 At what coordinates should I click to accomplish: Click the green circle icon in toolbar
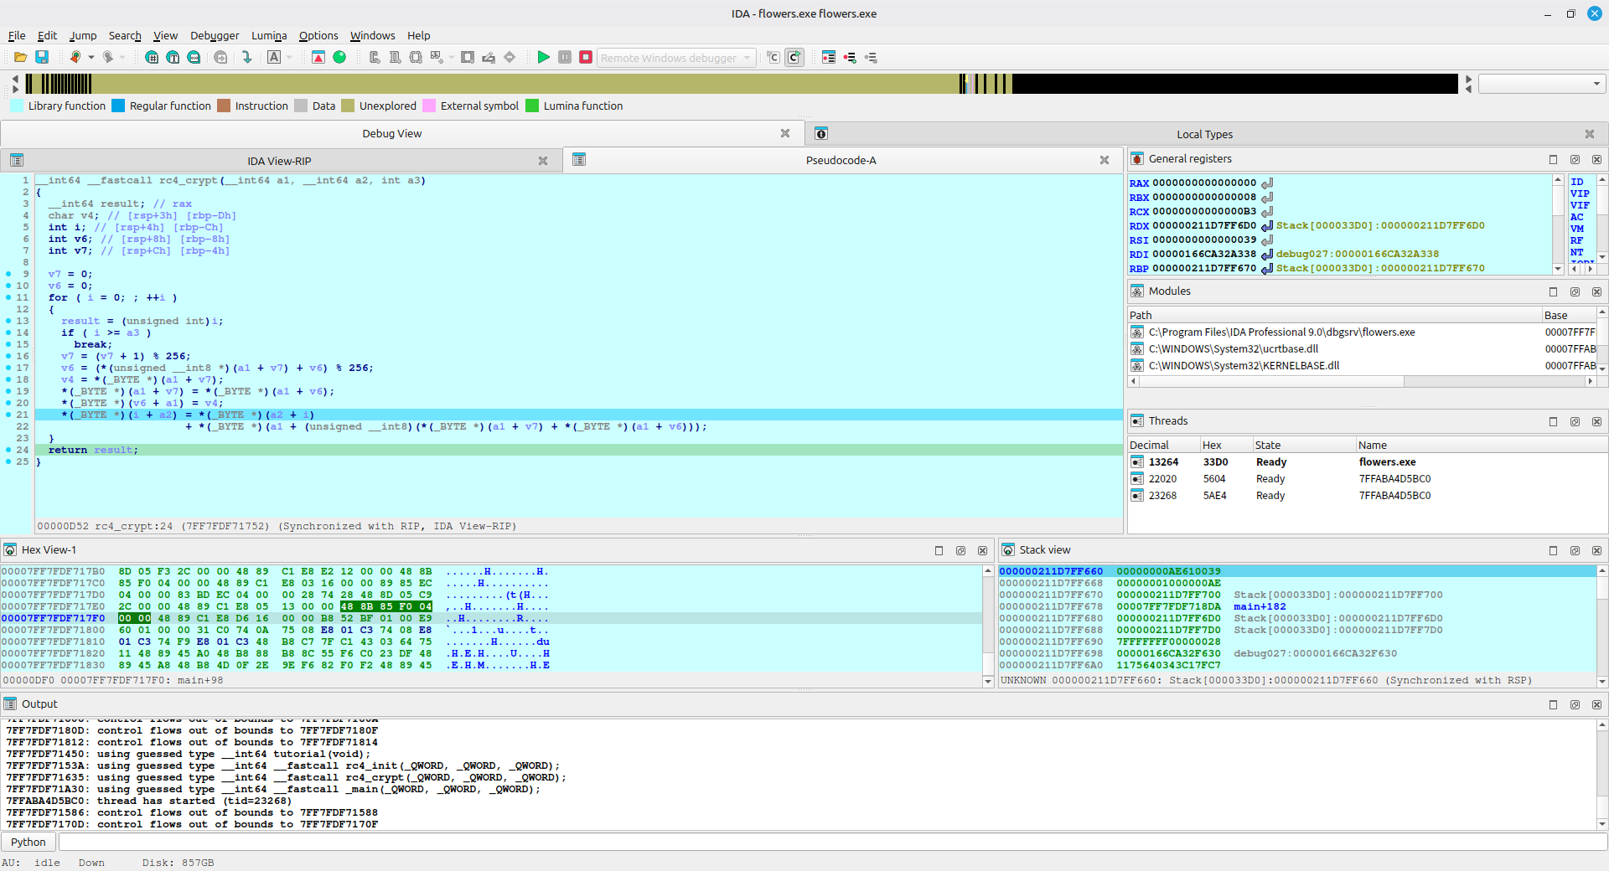339,57
